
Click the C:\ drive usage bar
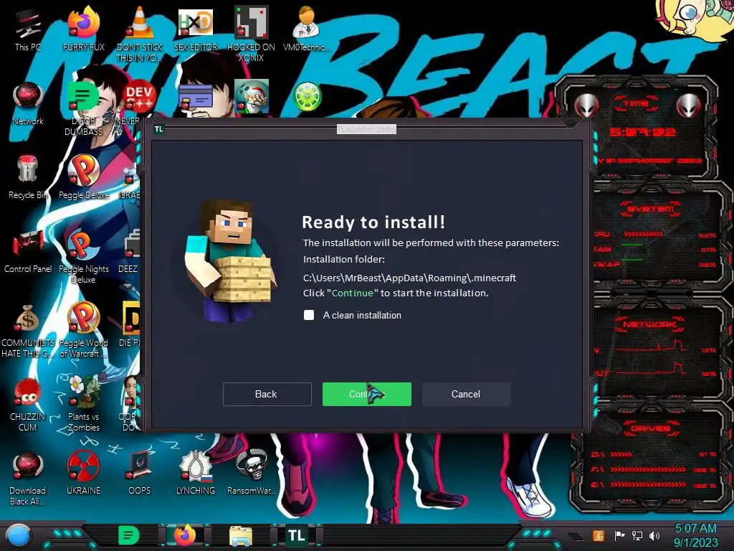(x=621, y=454)
